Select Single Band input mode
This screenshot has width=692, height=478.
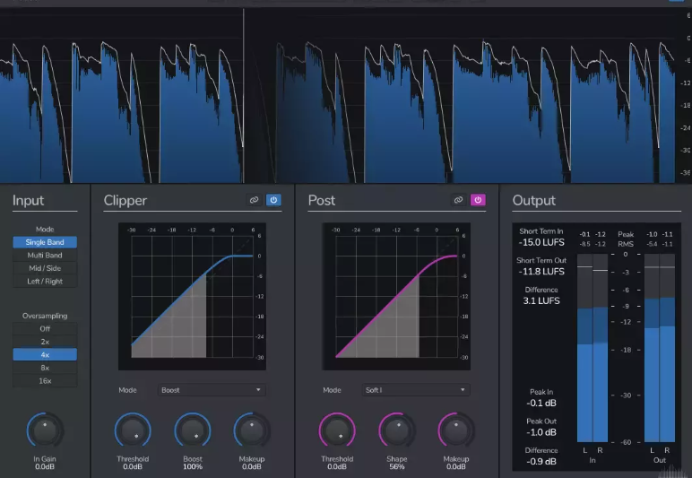point(45,242)
